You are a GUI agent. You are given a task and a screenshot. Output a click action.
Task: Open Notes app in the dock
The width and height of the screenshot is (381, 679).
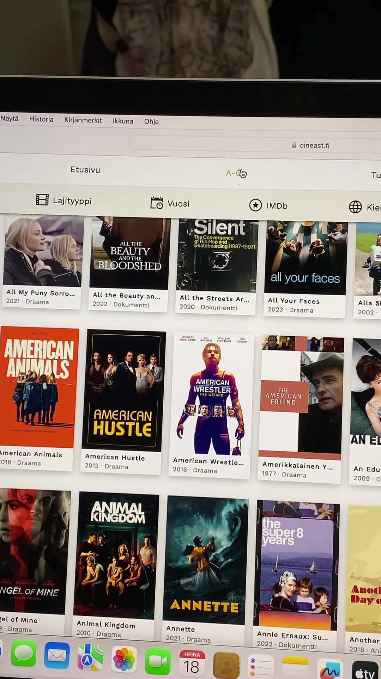pyautogui.click(x=295, y=668)
